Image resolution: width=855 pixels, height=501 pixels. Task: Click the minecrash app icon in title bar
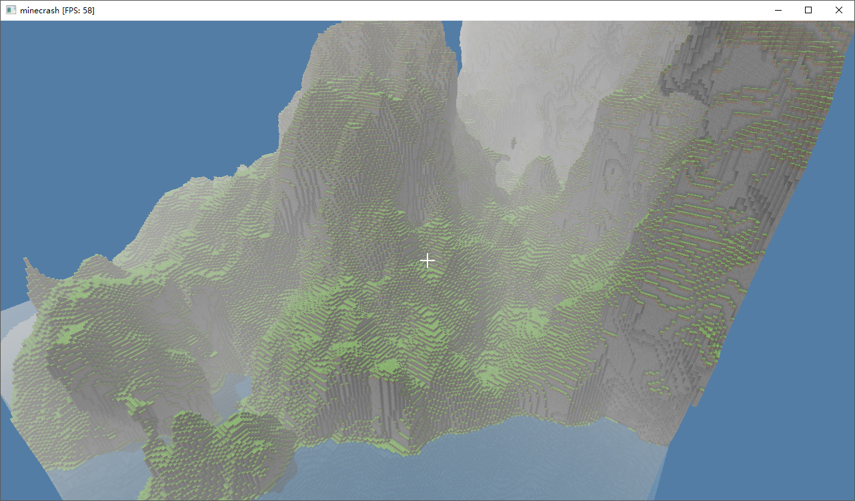[x=11, y=10]
